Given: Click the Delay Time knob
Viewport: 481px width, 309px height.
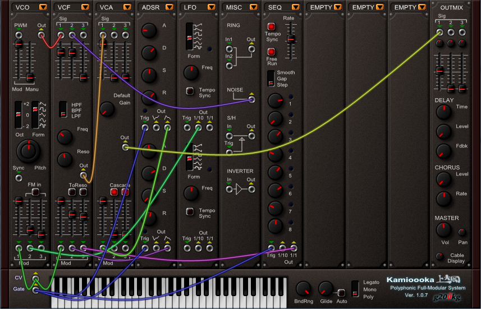Looking at the screenshot, I should pyautogui.click(x=443, y=112).
